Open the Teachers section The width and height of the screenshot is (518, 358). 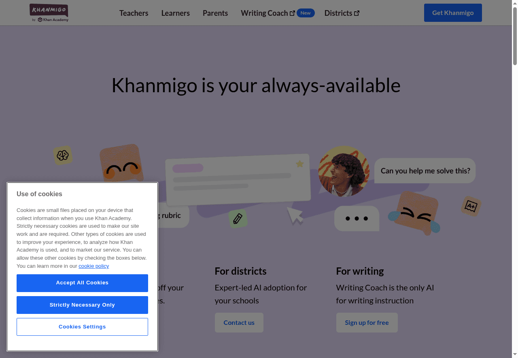pyautogui.click(x=134, y=13)
